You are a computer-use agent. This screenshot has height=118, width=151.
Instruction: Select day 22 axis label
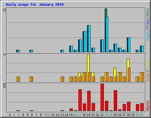tap(102, 115)
